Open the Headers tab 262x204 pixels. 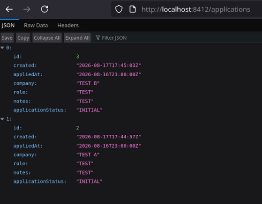68,25
